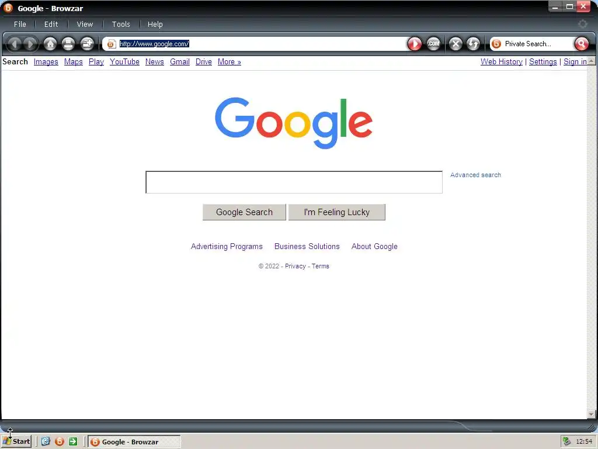Open the Images link

tap(46, 62)
